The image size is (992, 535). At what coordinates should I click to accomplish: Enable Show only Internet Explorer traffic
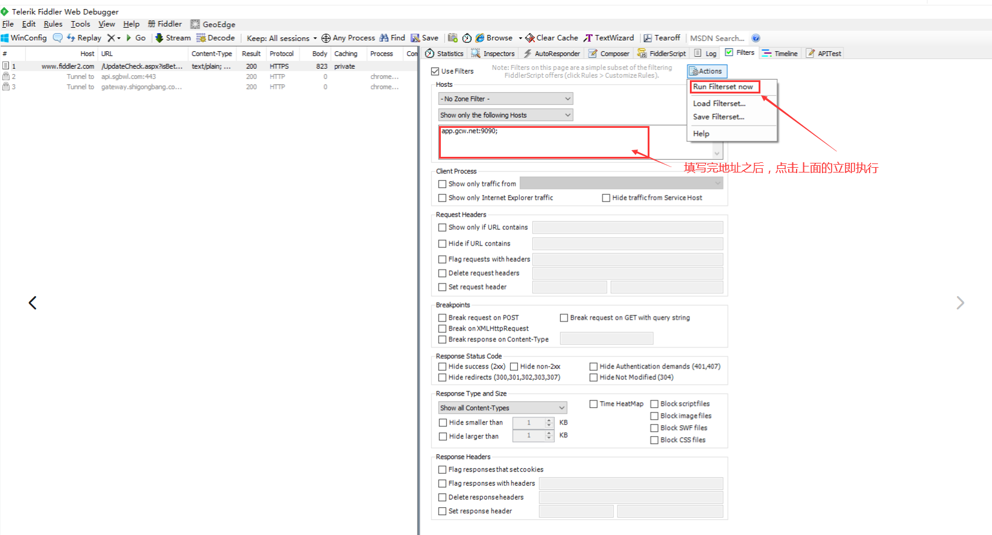(442, 198)
